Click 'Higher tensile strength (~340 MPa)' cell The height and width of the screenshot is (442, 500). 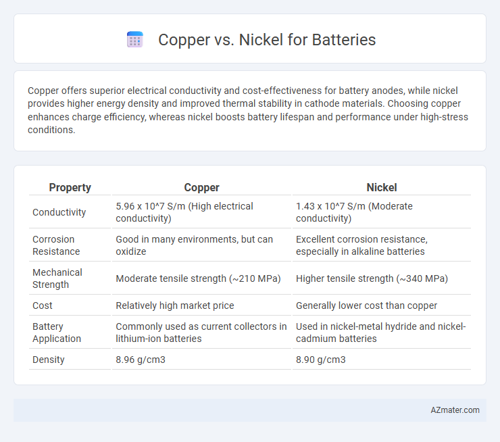(382, 278)
